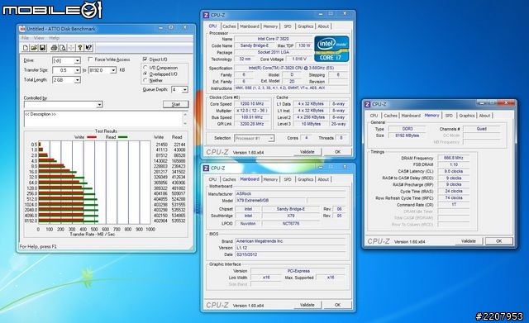Switch to SPD tab in CPU-Z Memory window
This screenshot has height=323, width=529.
449,116
